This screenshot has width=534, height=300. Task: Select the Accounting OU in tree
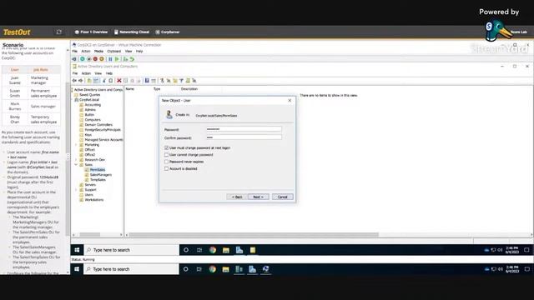coord(93,105)
